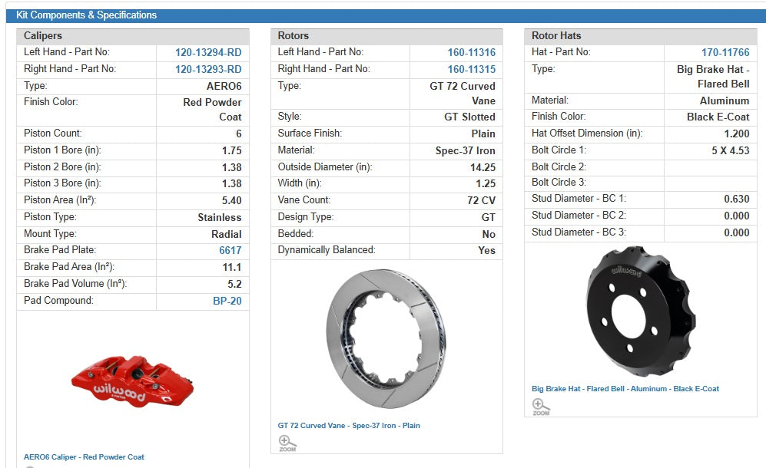Click the zoom icon below the rotor image
The image size is (766, 468).
click(287, 442)
